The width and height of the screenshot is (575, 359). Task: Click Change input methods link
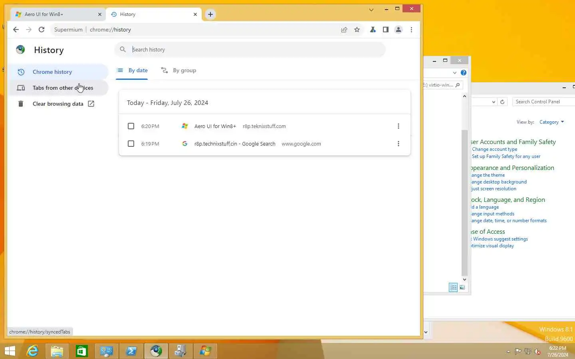click(493, 214)
